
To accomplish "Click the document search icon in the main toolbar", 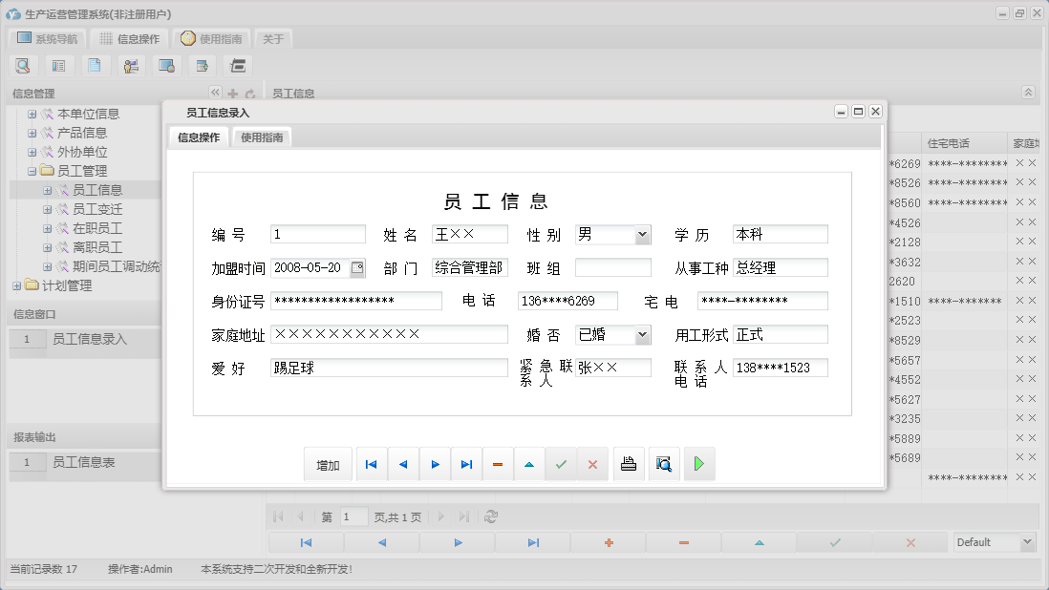I will coord(23,65).
